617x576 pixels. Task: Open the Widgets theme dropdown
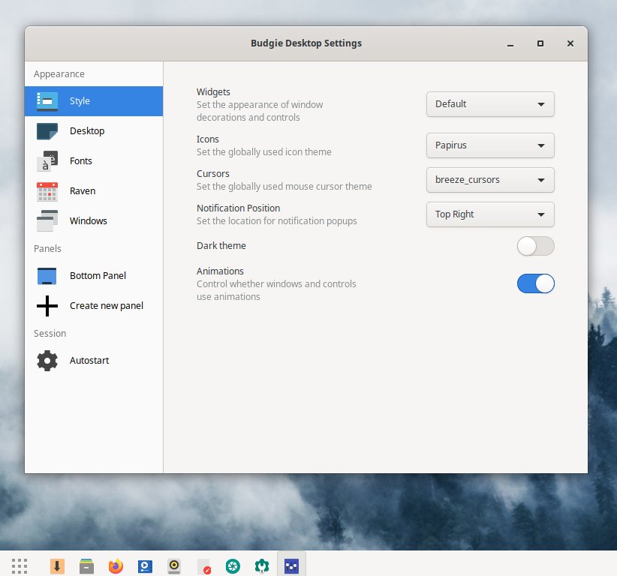489,104
